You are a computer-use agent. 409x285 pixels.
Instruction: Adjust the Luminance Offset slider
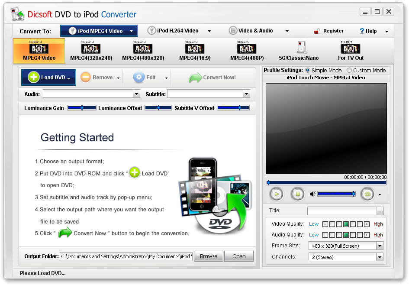[158, 107]
